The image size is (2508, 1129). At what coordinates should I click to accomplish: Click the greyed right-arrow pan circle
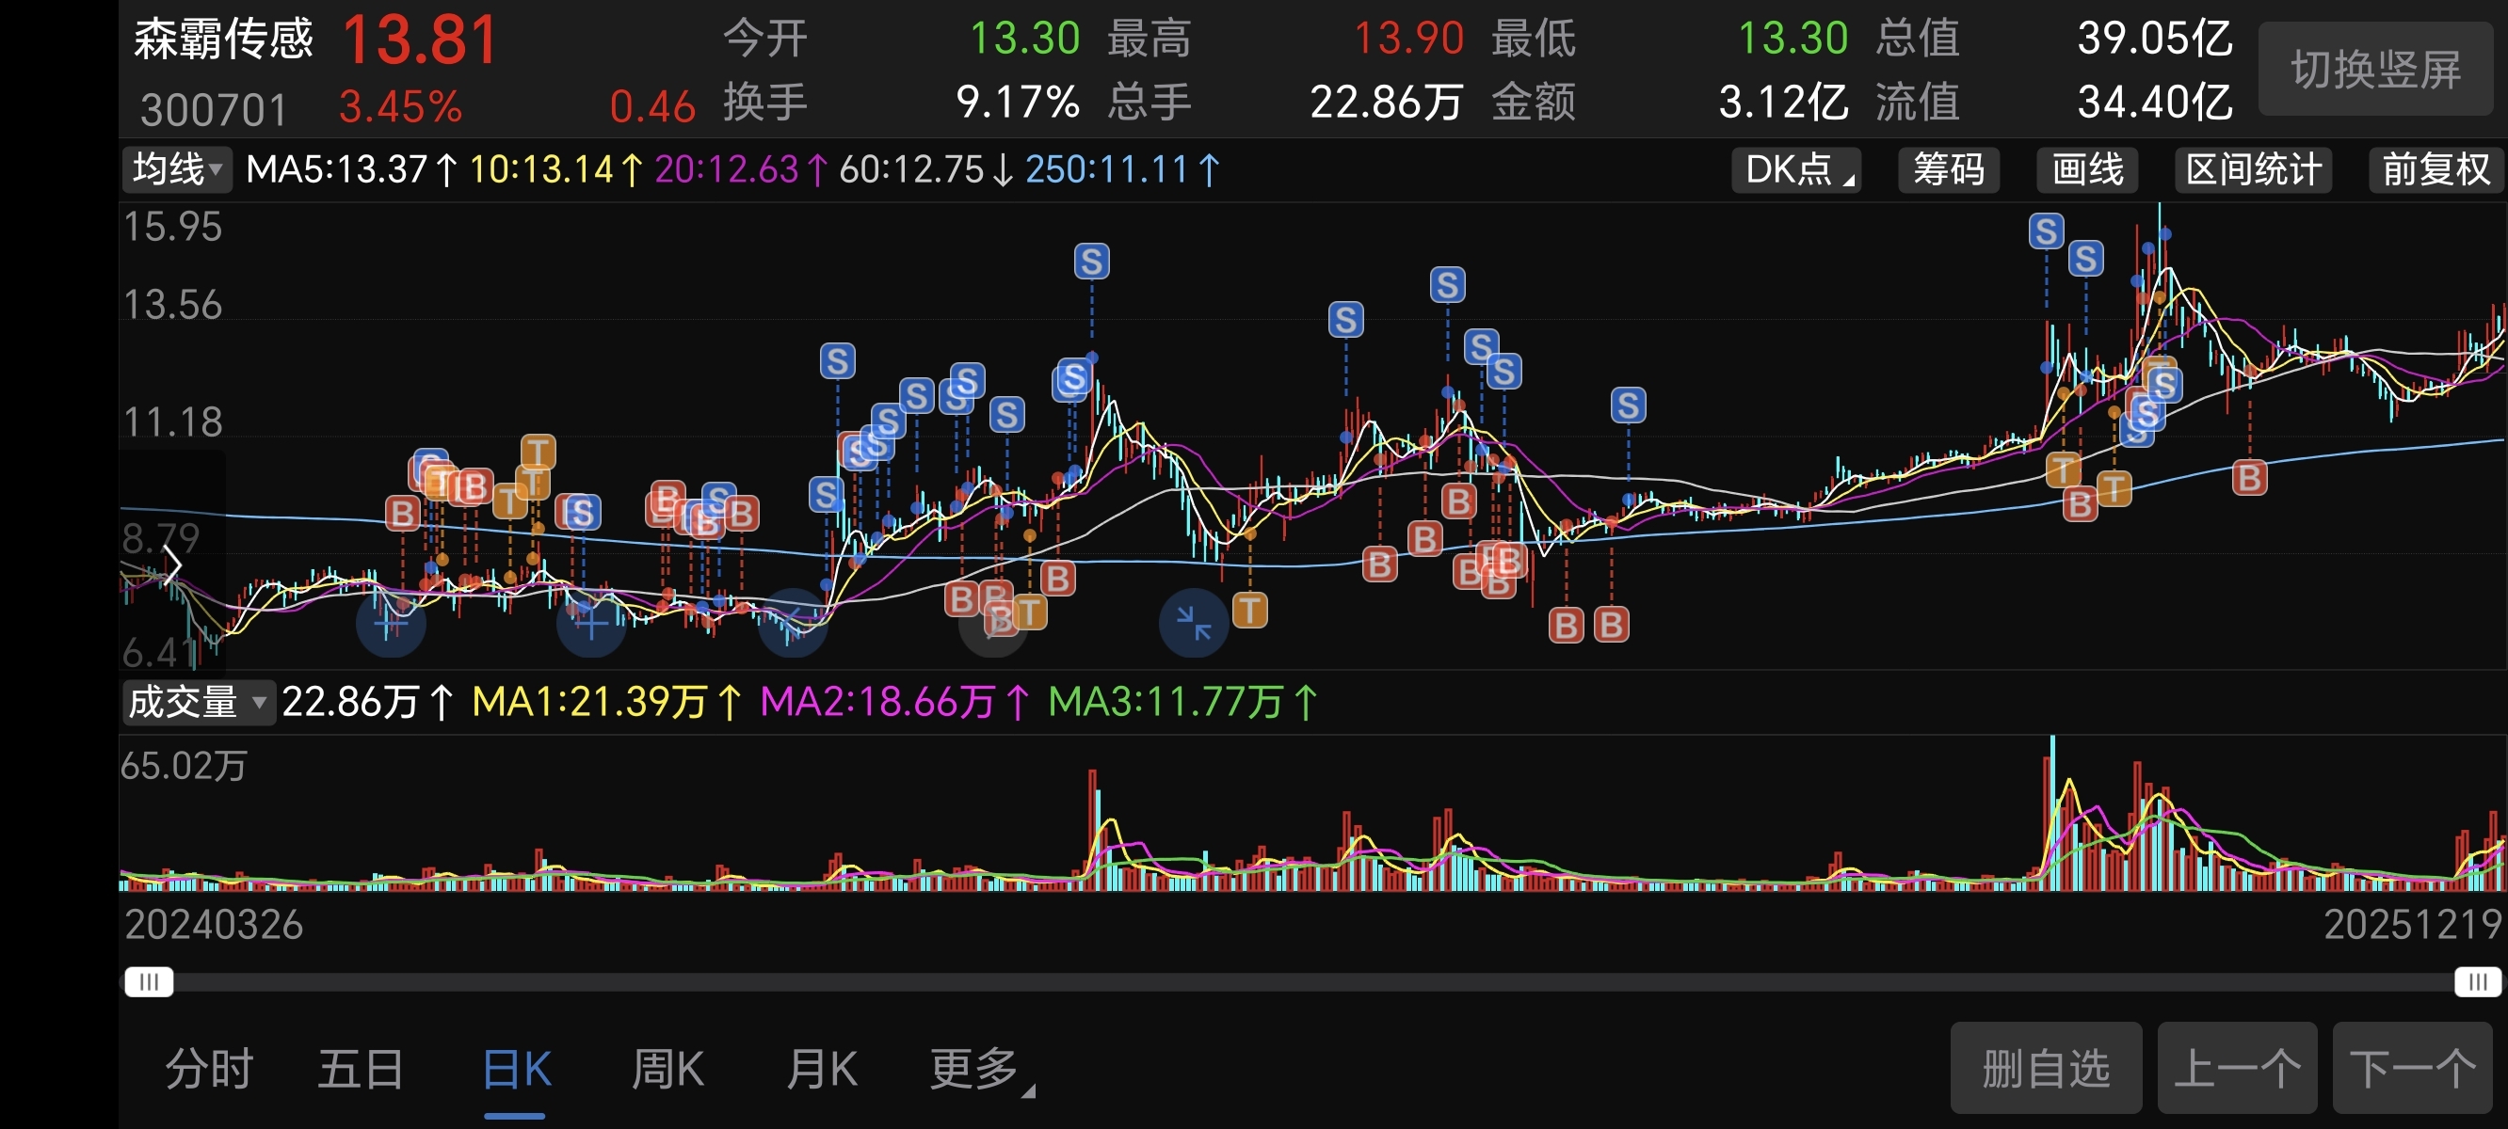[x=993, y=624]
